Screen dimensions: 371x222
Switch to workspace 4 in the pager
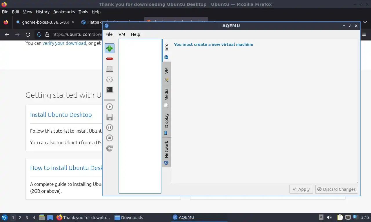pos(34,218)
